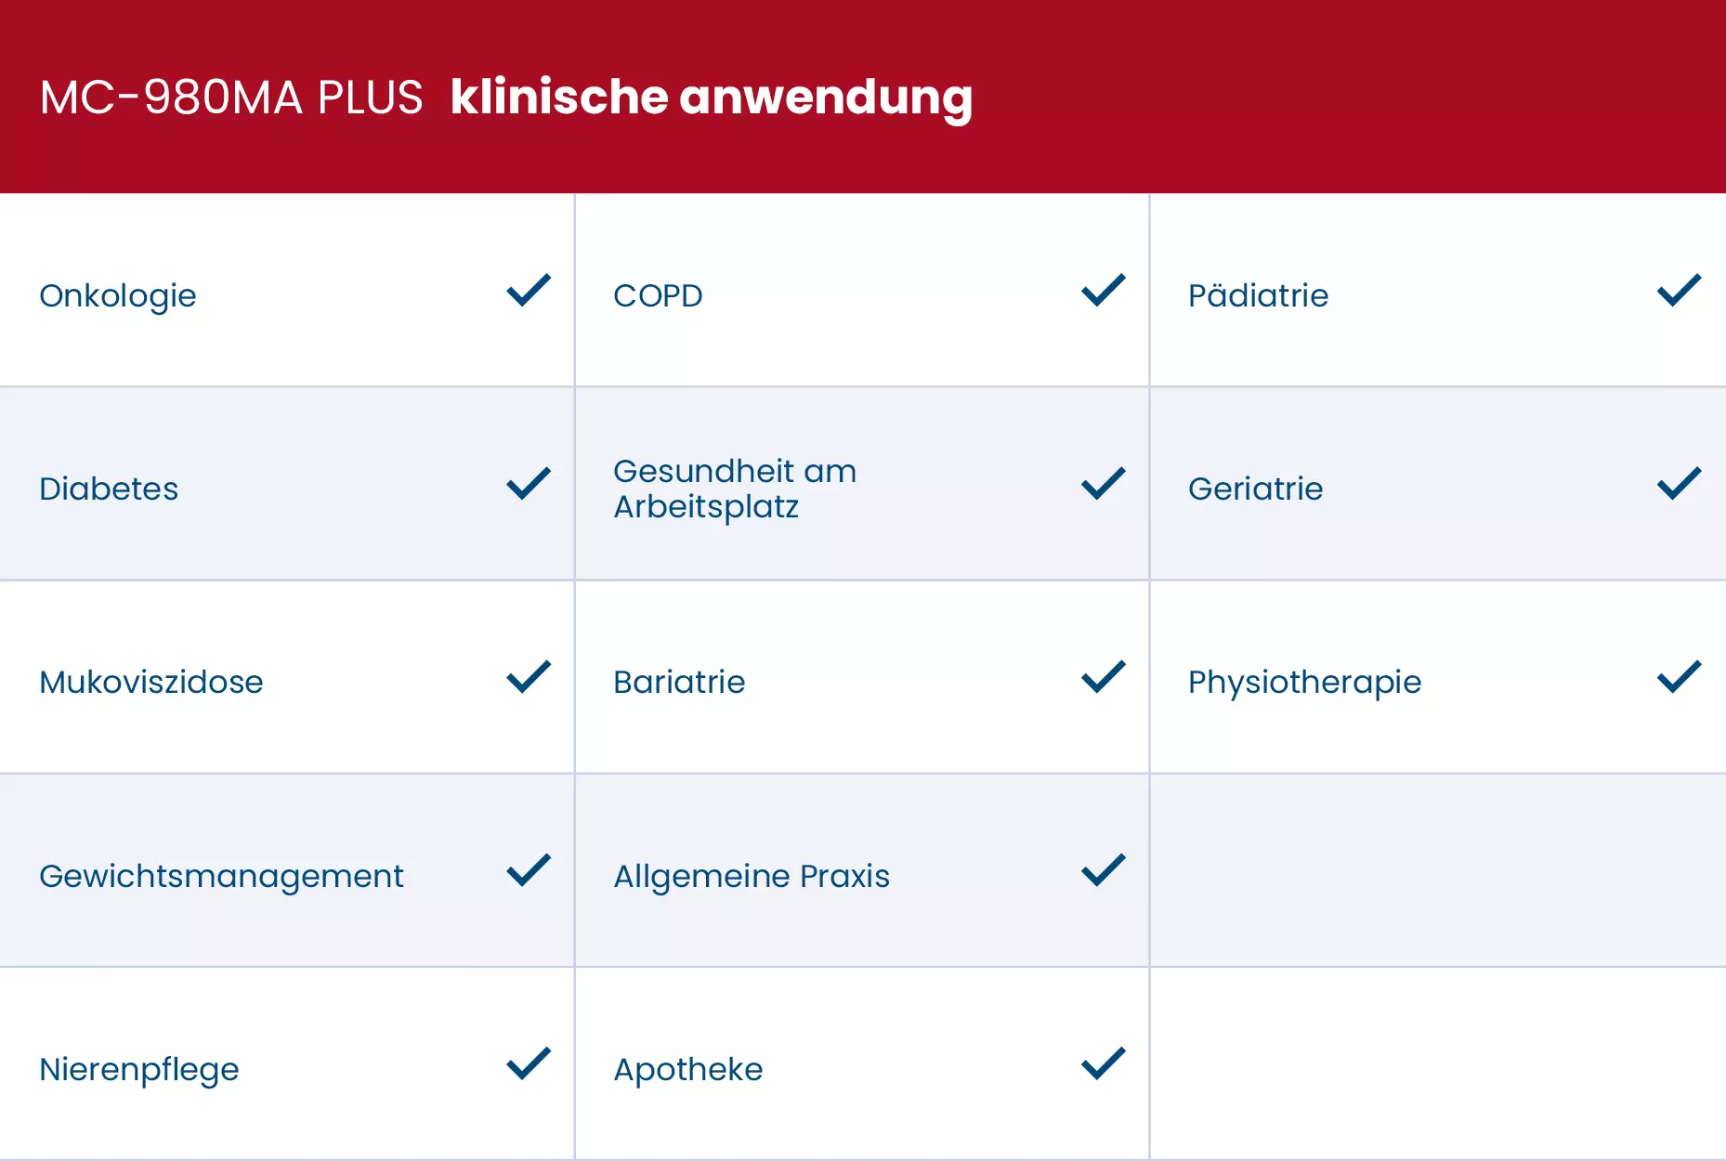Select the Apotheke label
This screenshot has height=1161, width=1726.
point(688,1070)
